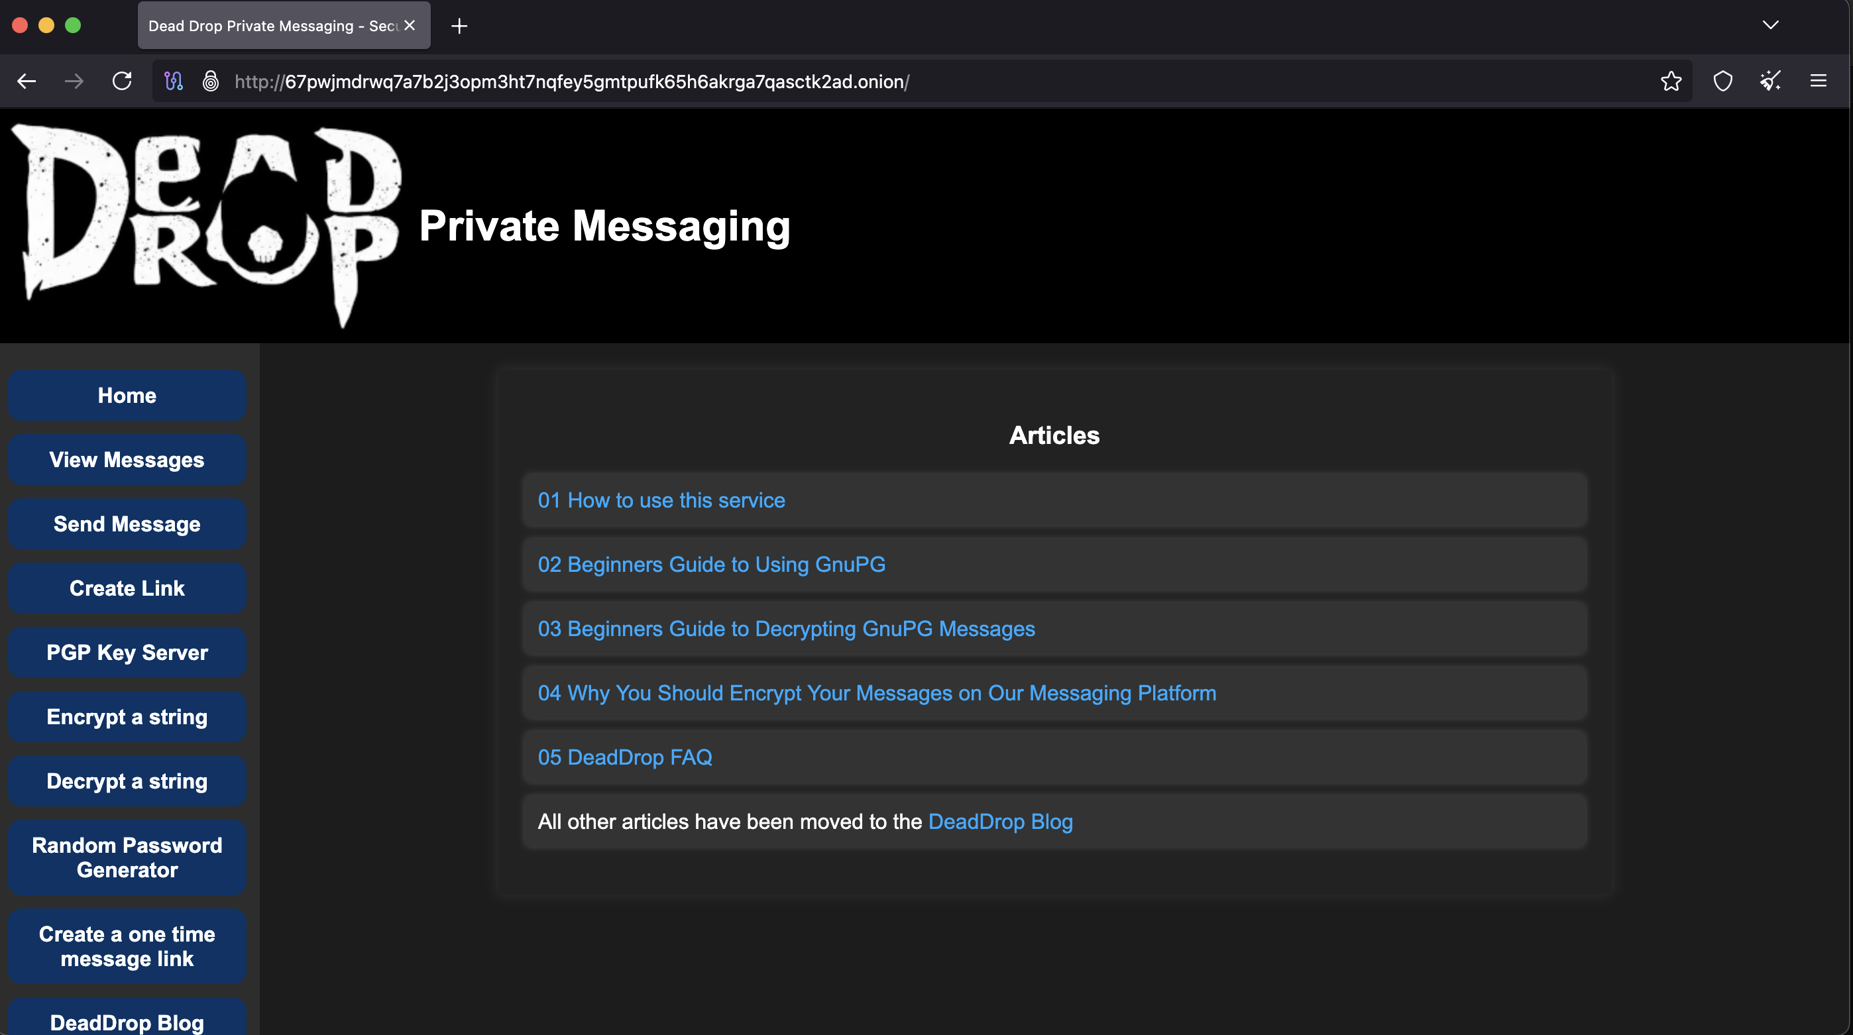Follow the DeadDrop Blog link in the text
The height and width of the screenshot is (1035, 1853).
[x=1000, y=822]
